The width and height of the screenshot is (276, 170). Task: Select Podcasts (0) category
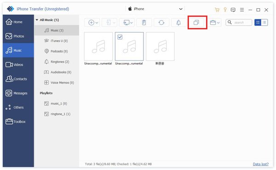coord(57,51)
